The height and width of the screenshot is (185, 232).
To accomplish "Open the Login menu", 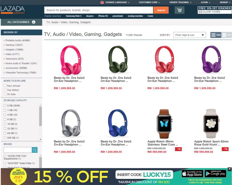I will click(x=205, y=2).
